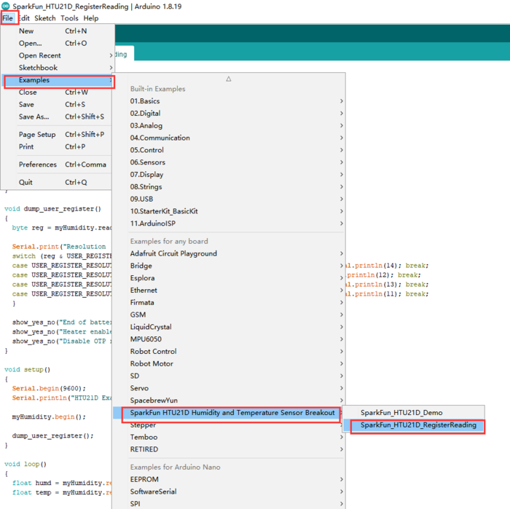The image size is (510, 509).
Task: Click the 'dump_user_register();' call line
Action: [52, 436]
